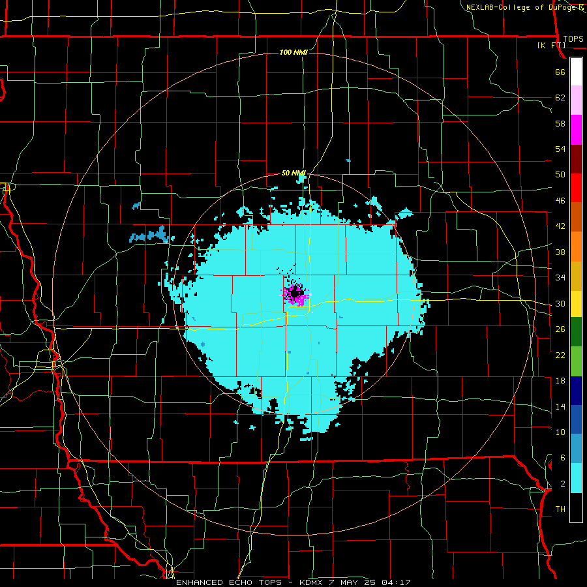Click the dark orange legend swatch
The height and width of the screenshot is (587, 587).
coord(576,217)
